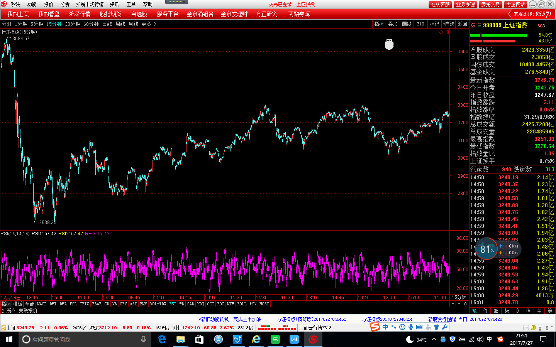Open the 帮助 menu
Image resolution: width=556 pixels, height=347 pixels.
(147, 4)
